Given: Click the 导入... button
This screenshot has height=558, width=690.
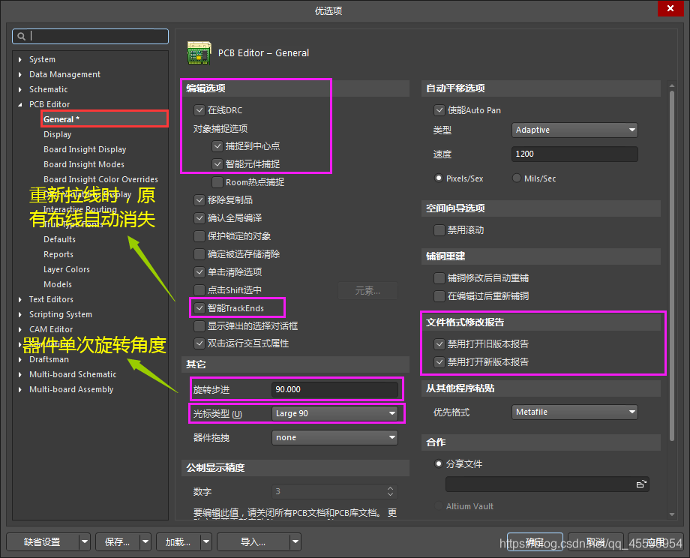Looking at the screenshot, I should 253,541.
